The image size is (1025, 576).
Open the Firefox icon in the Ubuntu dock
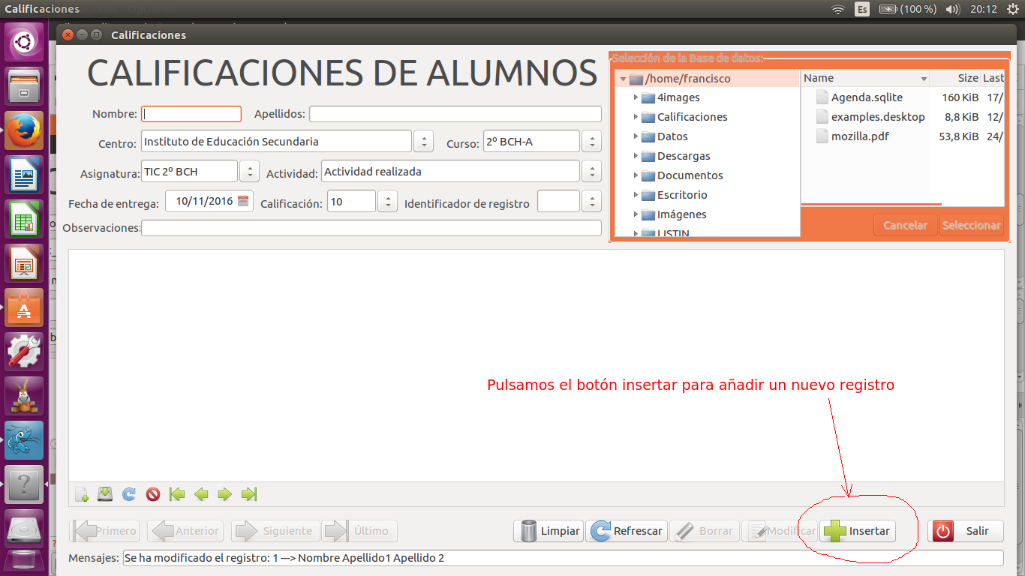coord(24,130)
